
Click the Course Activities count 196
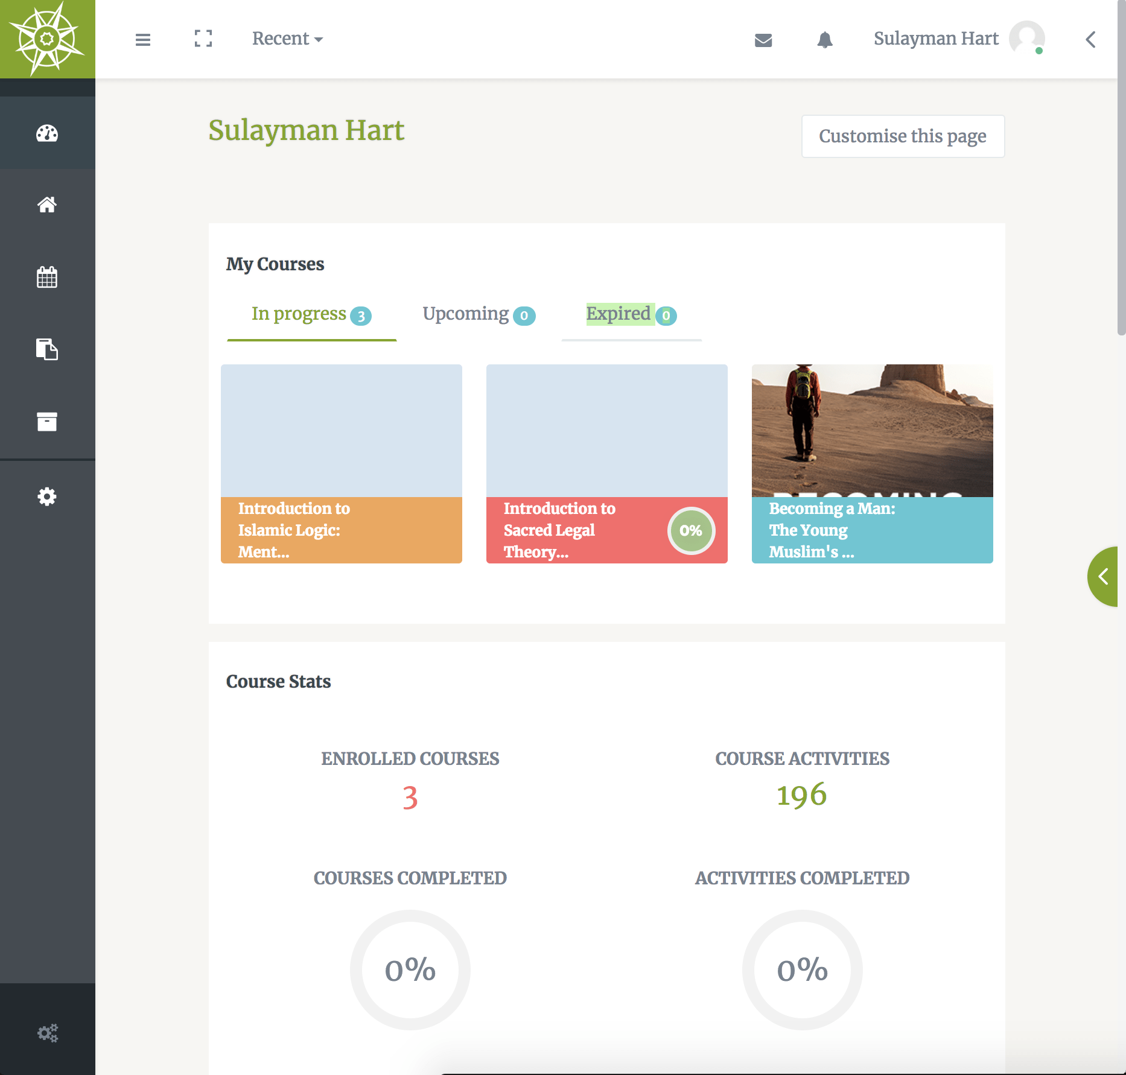pos(802,795)
